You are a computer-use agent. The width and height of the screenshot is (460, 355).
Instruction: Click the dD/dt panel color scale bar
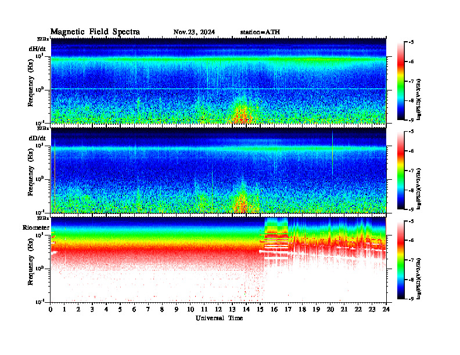pyautogui.click(x=401, y=171)
